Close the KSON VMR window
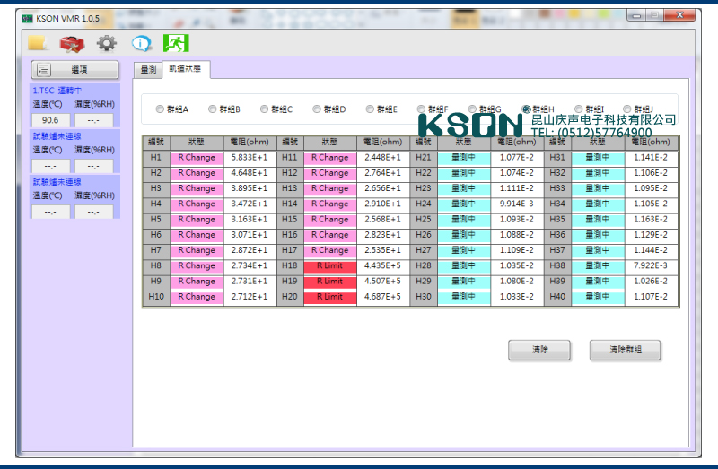Screen dimensions: 718x469 point(679,15)
